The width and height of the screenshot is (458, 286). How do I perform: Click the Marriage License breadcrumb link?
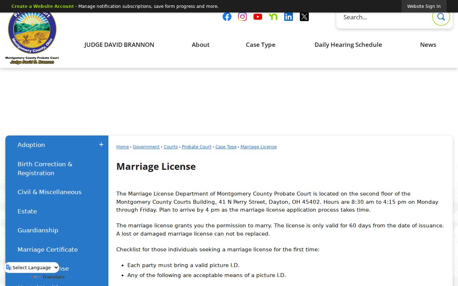pos(258,147)
